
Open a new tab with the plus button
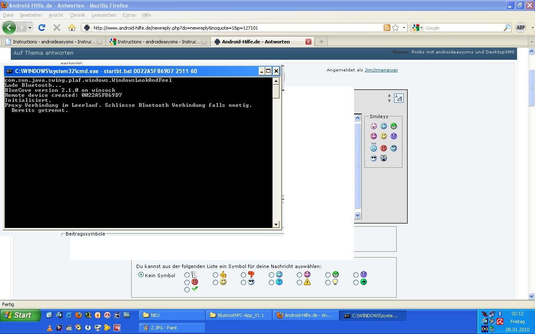pyautogui.click(x=321, y=42)
